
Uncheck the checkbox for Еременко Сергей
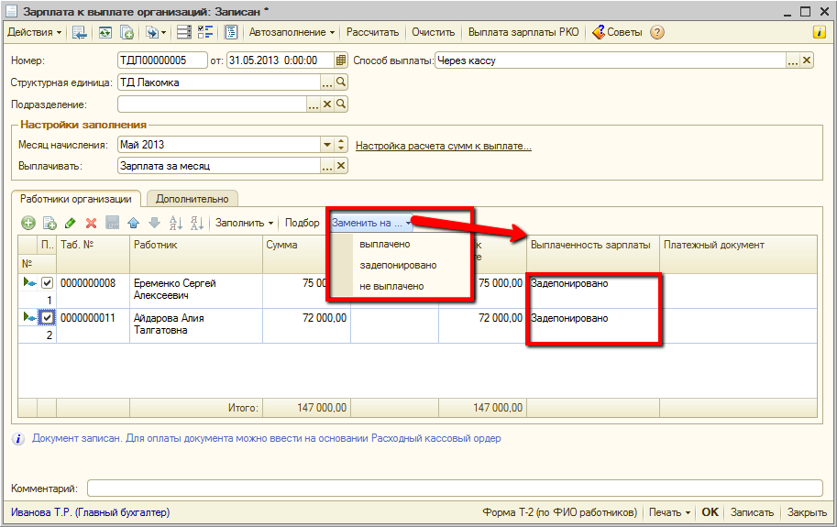48,283
